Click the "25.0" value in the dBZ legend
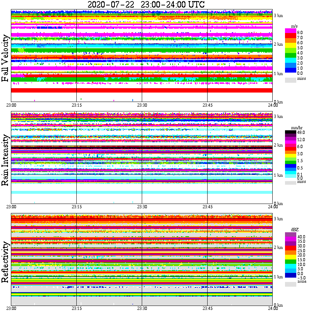 tap(301, 250)
